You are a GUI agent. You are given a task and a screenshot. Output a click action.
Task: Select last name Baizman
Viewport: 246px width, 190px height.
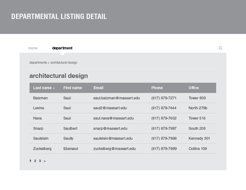[x=40, y=98]
